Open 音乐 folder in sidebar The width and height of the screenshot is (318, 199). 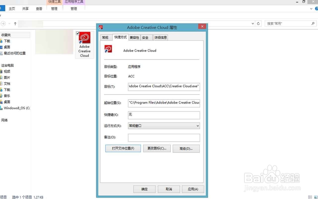7,96
